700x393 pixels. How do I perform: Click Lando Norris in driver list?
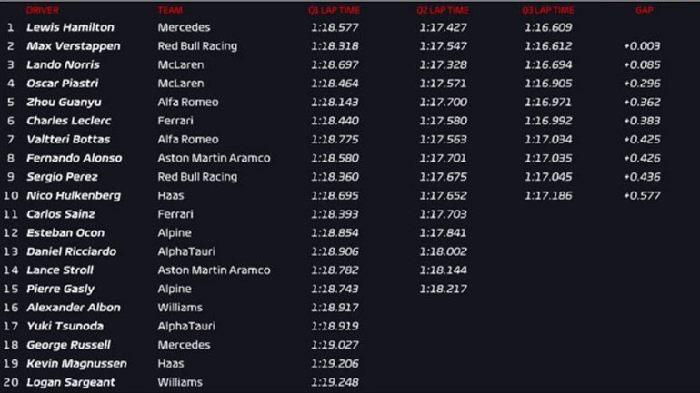point(63,64)
